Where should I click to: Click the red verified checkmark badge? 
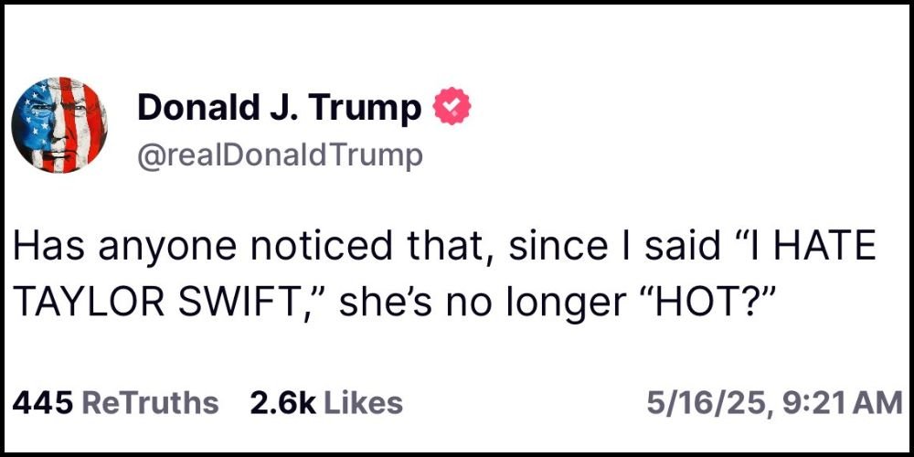click(452, 106)
